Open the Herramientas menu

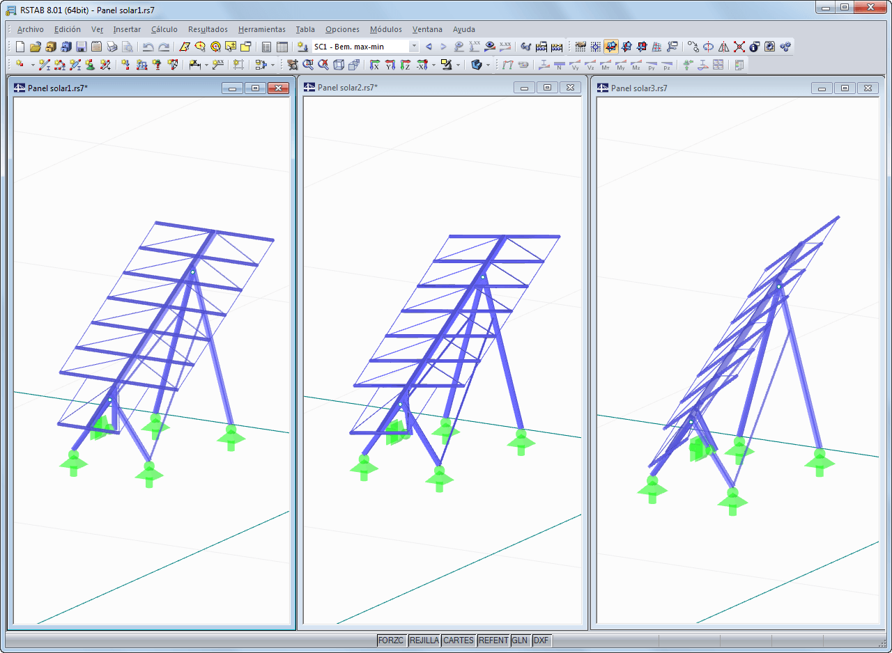point(261,29)
